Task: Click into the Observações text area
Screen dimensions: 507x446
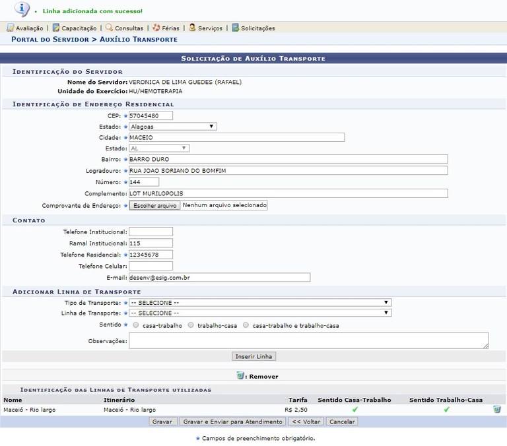Action: click(308, 340)
